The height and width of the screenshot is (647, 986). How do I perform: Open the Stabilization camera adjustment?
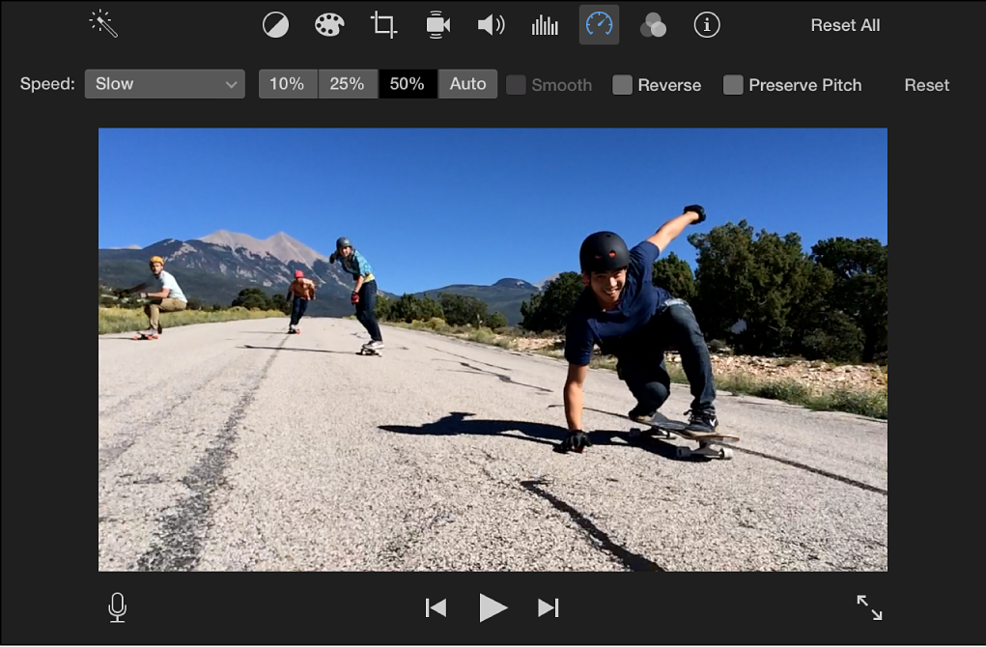(437, 25)
